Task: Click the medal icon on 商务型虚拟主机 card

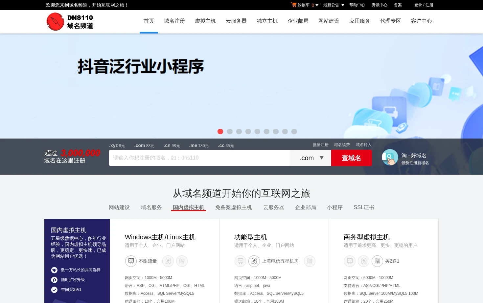Action: click(363, 261)
